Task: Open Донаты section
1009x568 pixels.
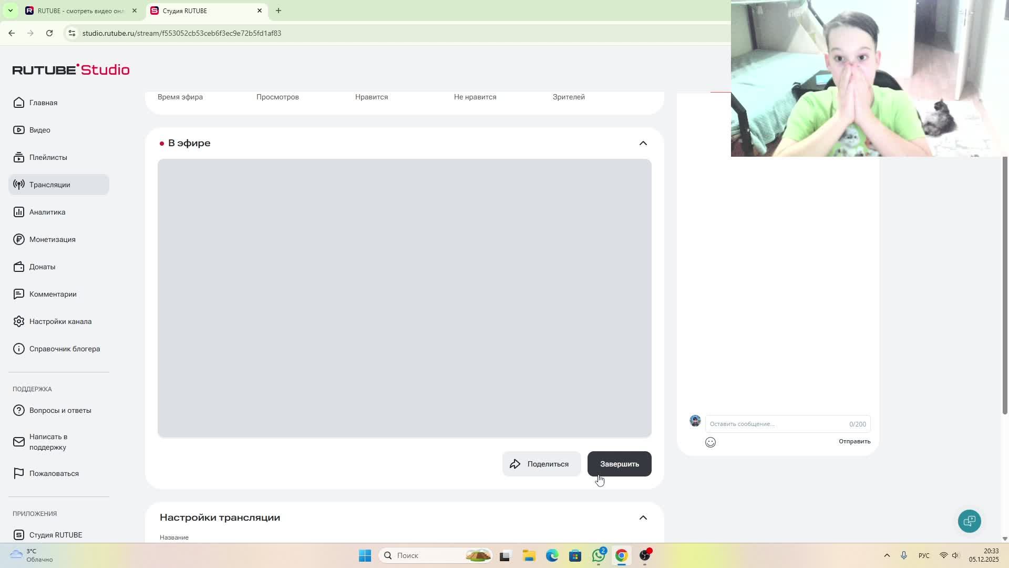Action: pos(42,267)
